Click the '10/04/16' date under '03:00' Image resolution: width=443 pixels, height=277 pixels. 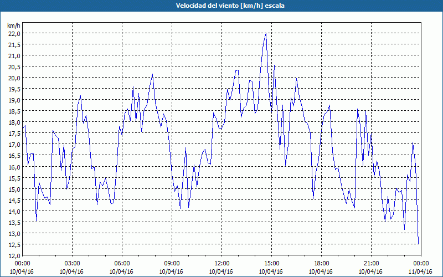[72, 271]
